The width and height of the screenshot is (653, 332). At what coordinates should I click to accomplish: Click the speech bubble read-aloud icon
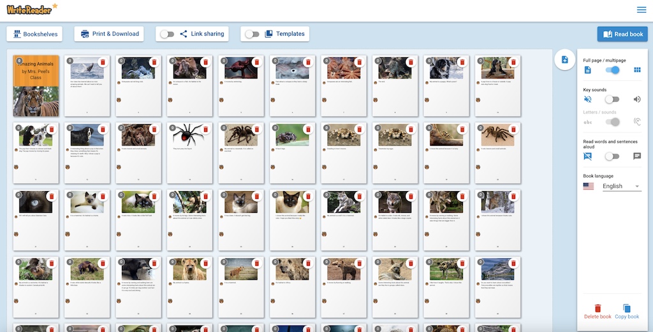point(637,156)
